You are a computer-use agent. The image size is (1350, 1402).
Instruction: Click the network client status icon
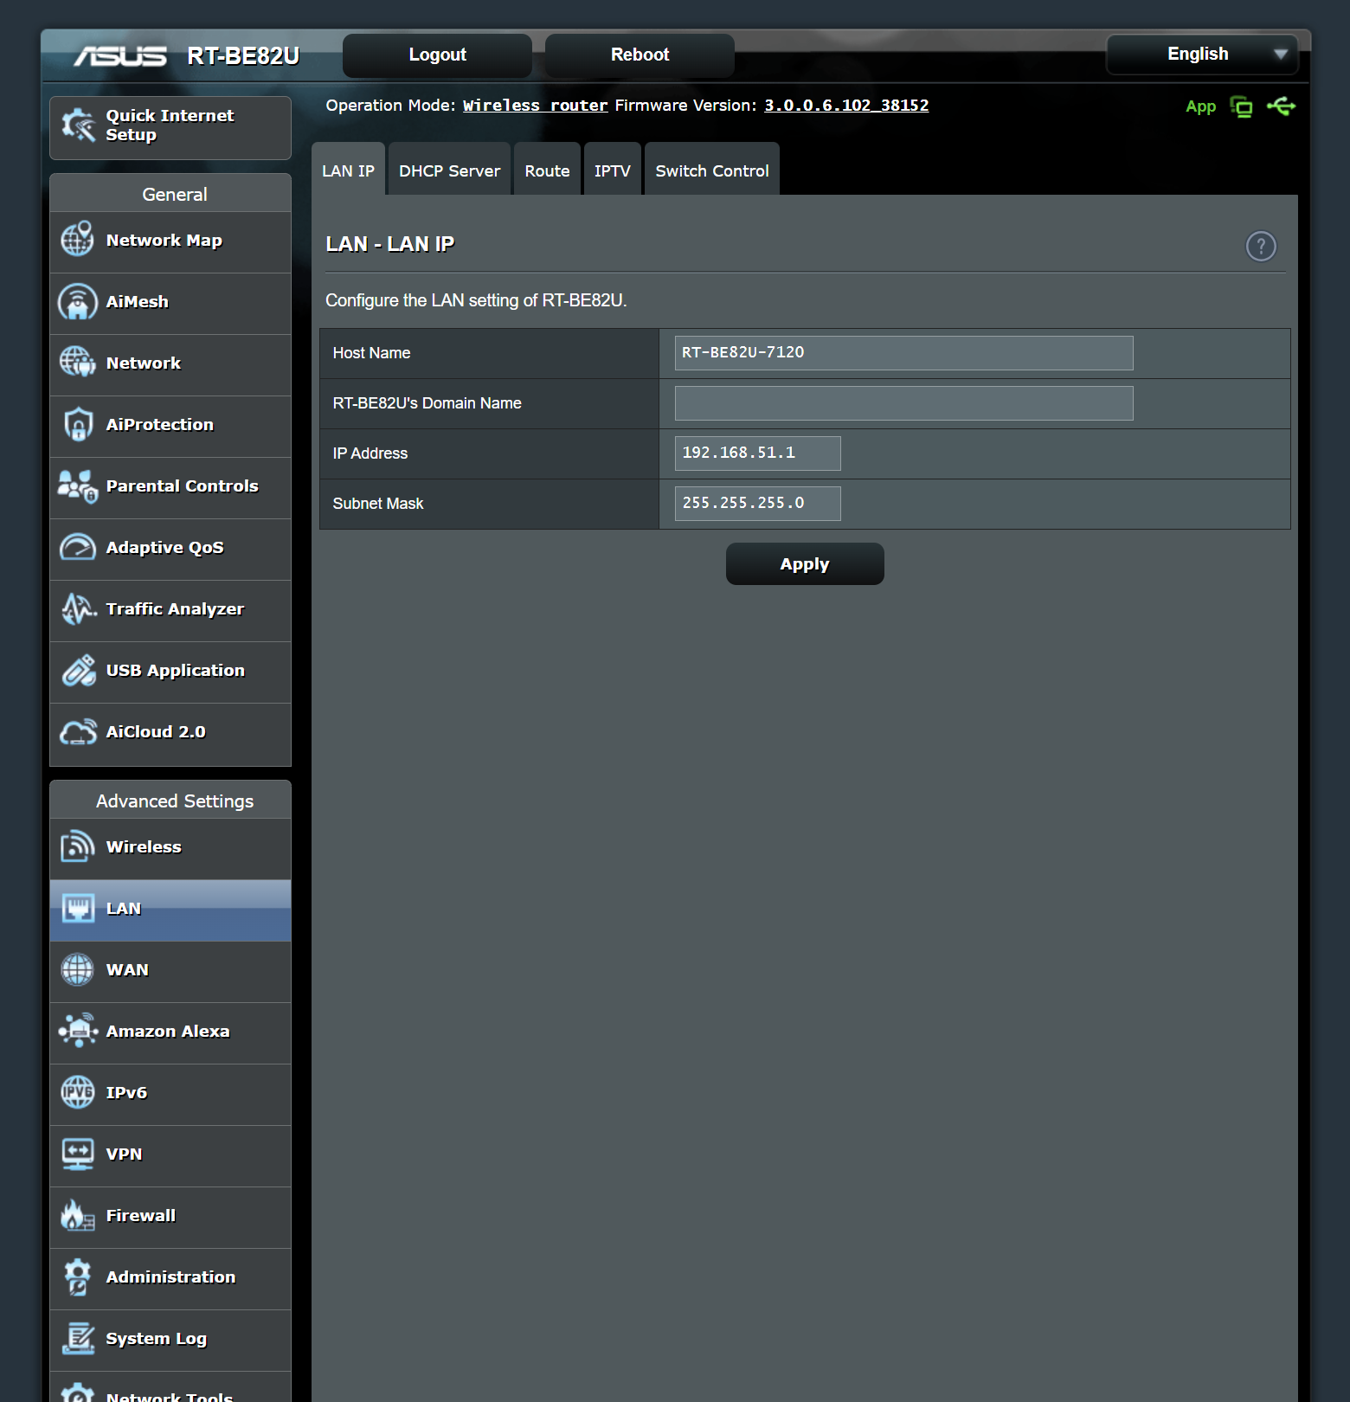click(1242, 106)
